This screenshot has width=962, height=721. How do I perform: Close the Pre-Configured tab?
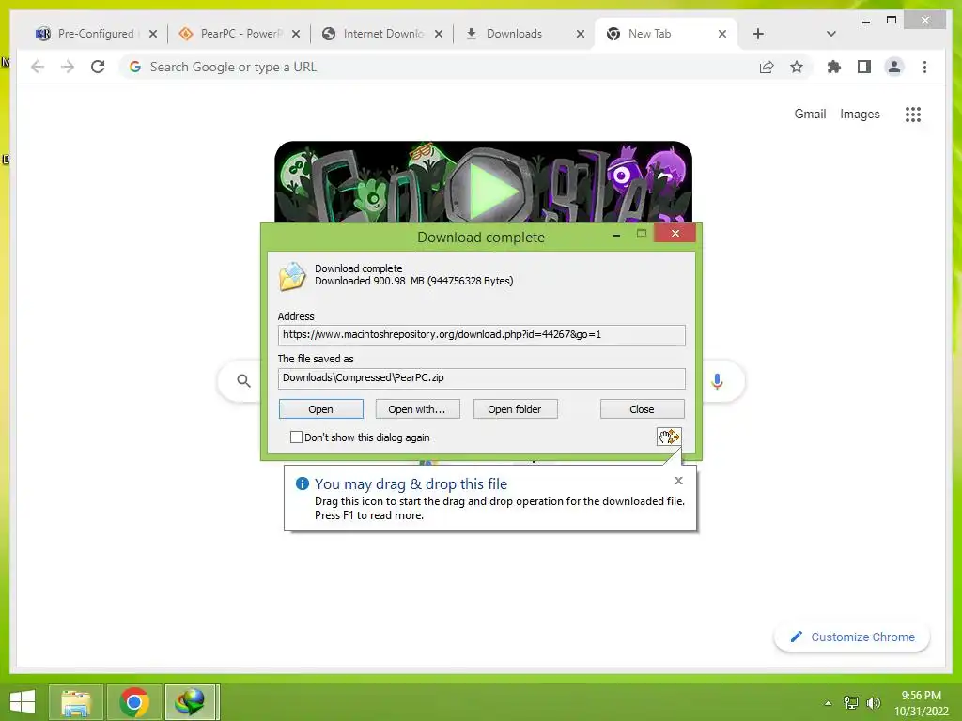pyautogui.click(x=153, y=34)
